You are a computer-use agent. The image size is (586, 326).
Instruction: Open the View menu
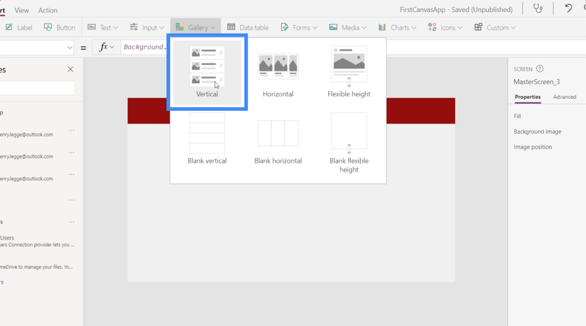[22, 10]
